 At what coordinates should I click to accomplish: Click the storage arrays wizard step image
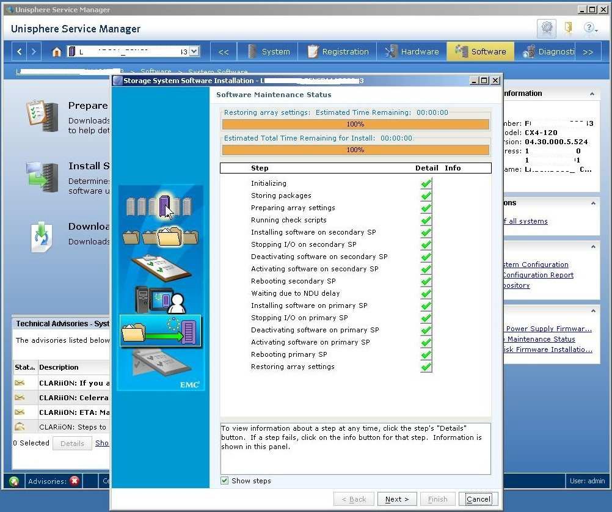click(x=159, y=206)
